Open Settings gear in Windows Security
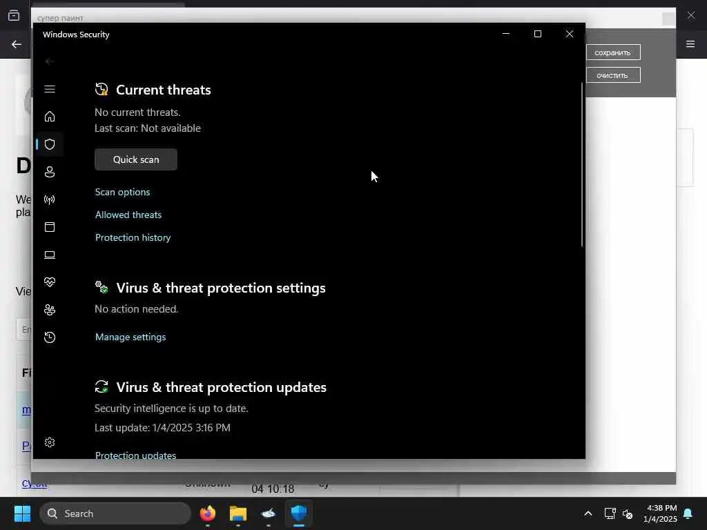 50,442
